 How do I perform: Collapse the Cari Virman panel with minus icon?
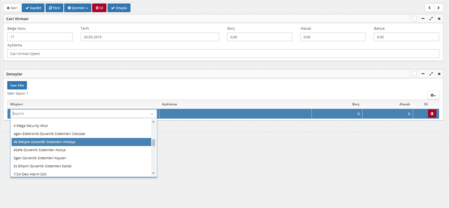(x=423, y=19)
